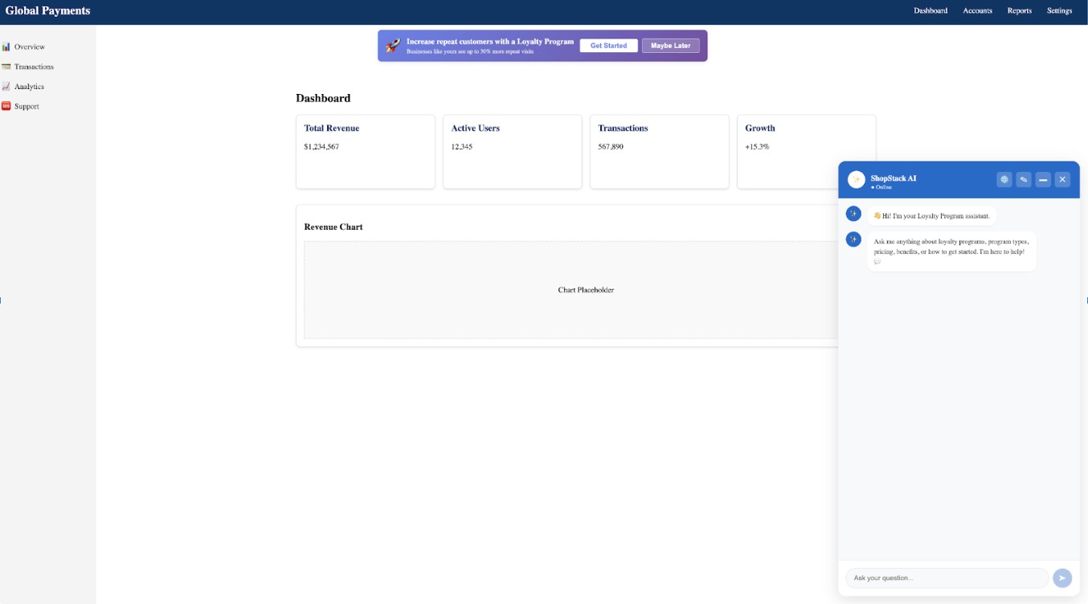Click the credit card Transactions icon
1088x604 pixels.
6,67
